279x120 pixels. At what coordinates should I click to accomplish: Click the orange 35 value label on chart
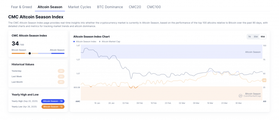point(264,80)
